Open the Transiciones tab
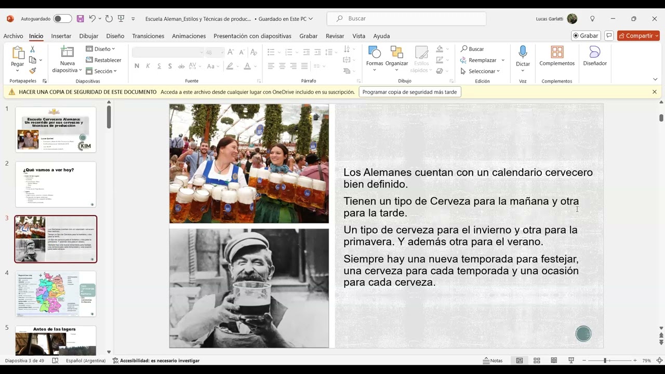Viewport: 665px width, 374px height. (x=148, y=36)
